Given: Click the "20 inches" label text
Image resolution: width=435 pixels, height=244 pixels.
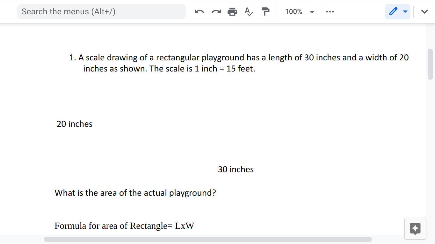Looking at the screenshot, I should point(75,124).
